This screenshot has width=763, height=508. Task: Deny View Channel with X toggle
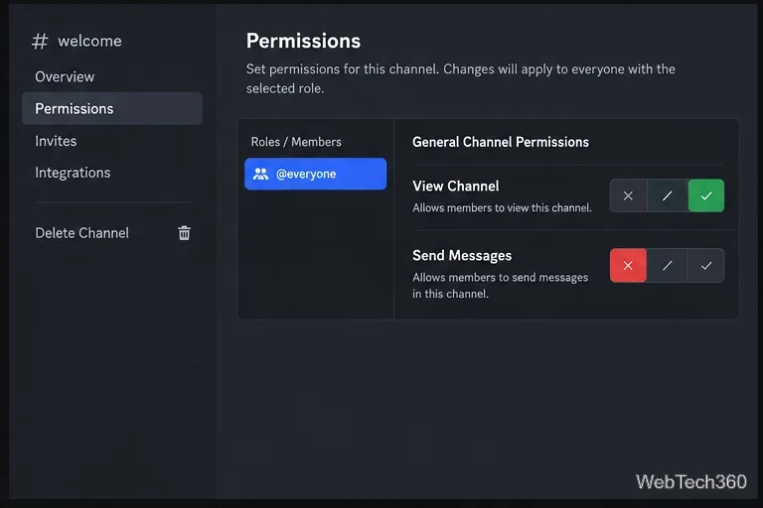point(628,195)
